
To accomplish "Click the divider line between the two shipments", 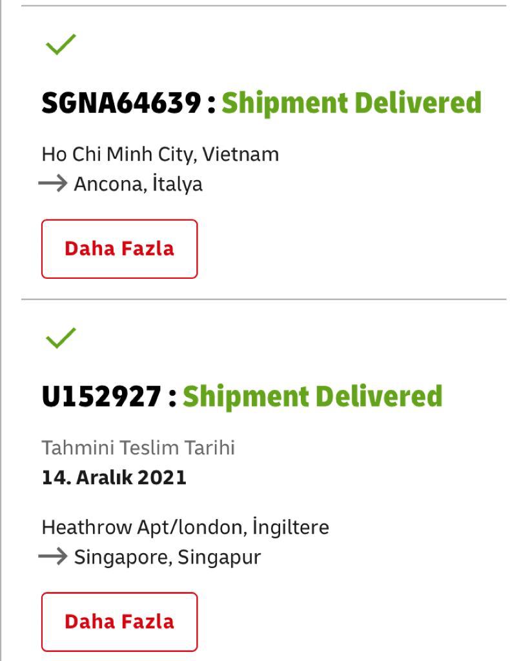I will 263,300.
